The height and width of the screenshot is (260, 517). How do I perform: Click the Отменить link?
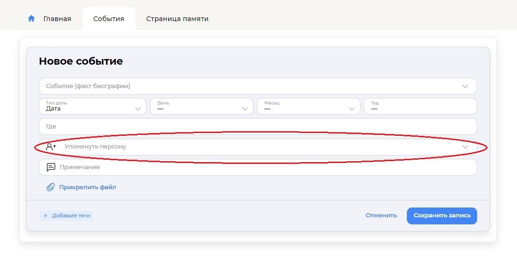click(381, 215)
